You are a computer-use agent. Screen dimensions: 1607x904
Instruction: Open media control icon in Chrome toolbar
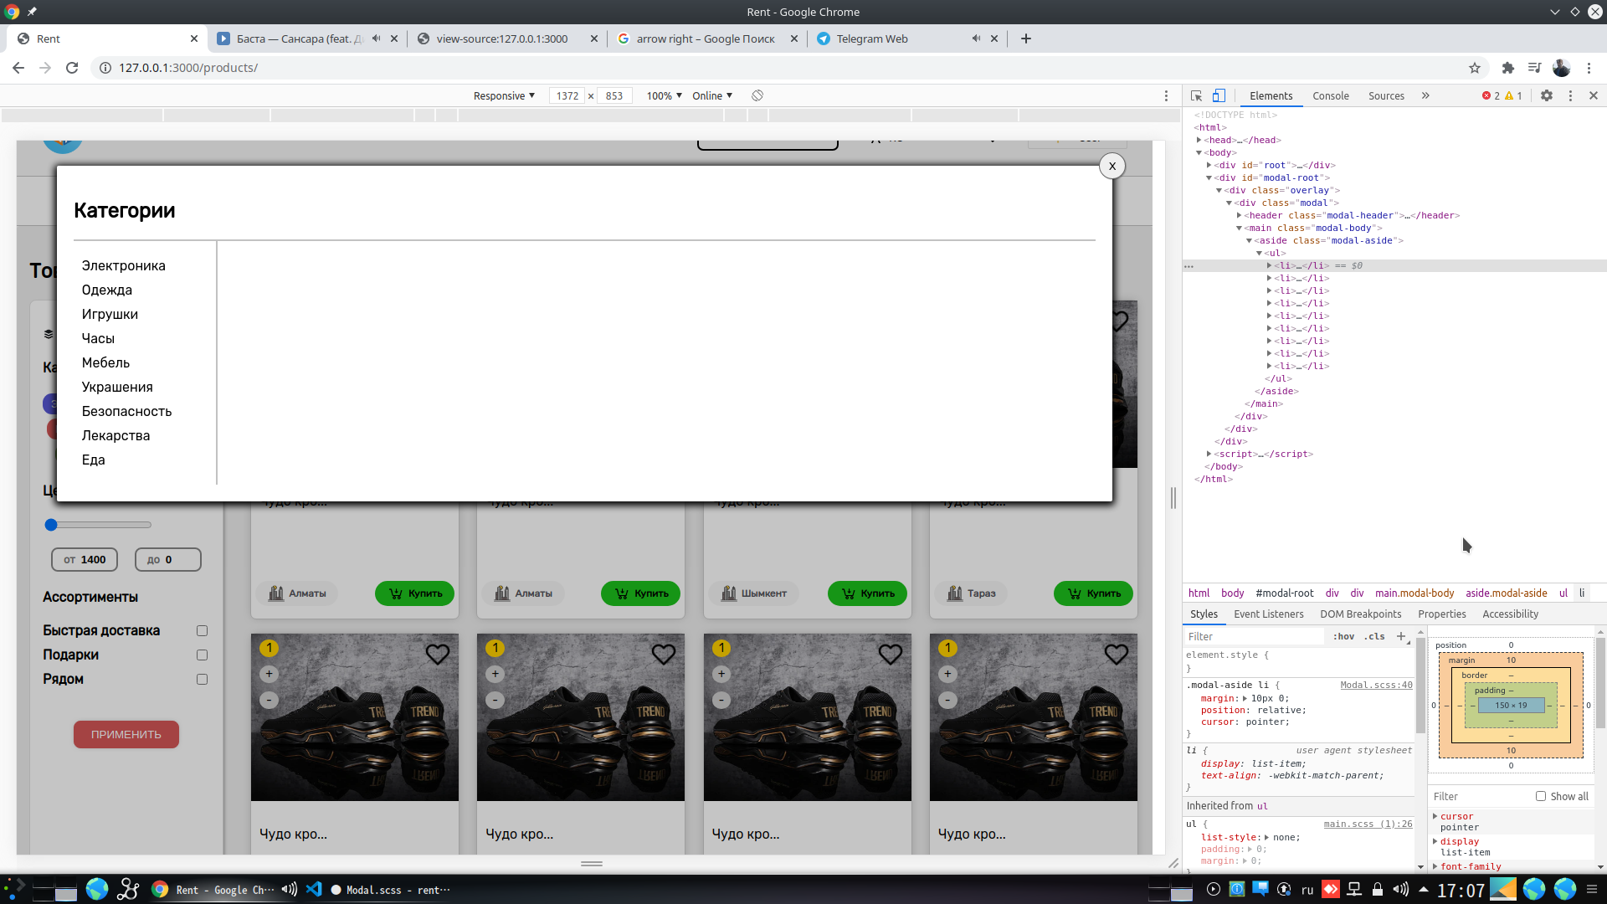1534,68
